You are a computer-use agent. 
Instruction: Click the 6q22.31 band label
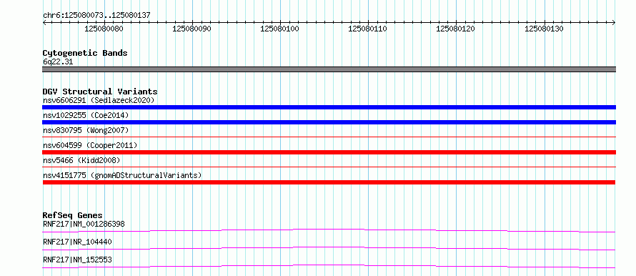click(58, 62)
